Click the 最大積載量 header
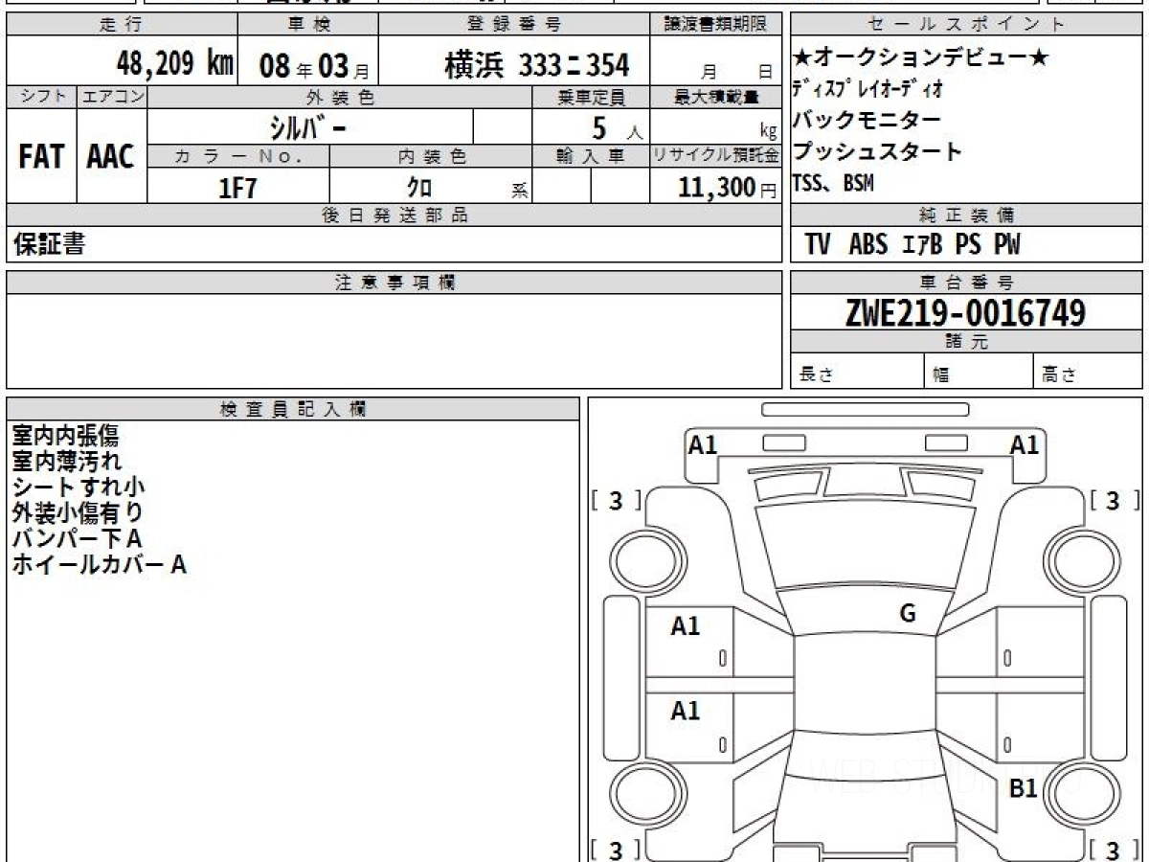The height and width of the screenshot is (862, 1149). click(x=717, y=97)
